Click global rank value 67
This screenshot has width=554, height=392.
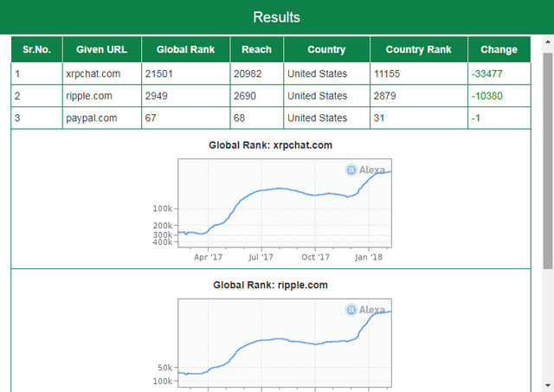click(x=151, y=118)
